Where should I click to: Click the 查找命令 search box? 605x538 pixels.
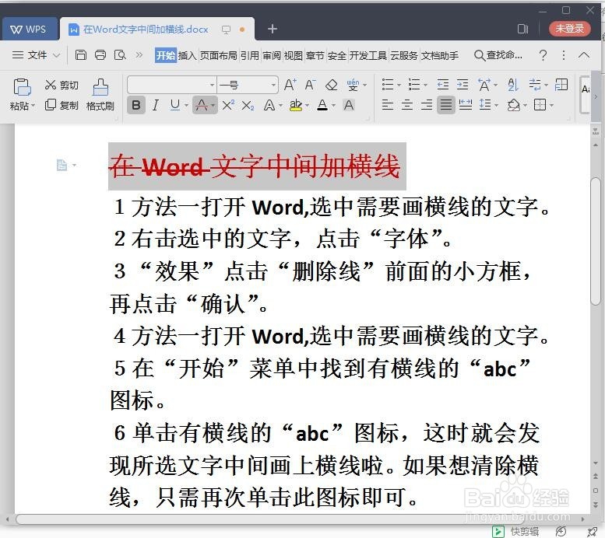tap(498, 55)
